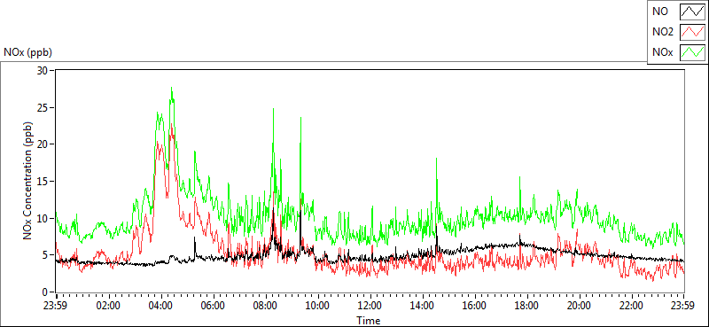This screenshot has height=327, width=709.
Task: Click the 25 y-axis tick label
Action: click(x=43, y=107)
